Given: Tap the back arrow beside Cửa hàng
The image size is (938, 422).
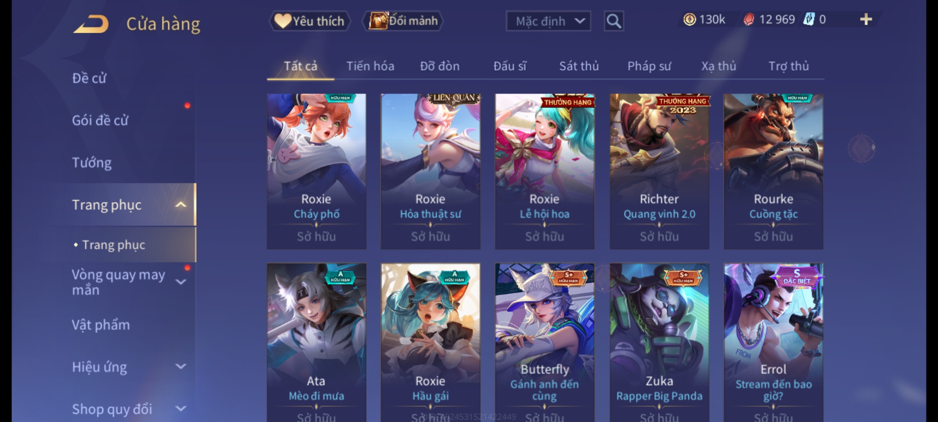Looking at the screenshot, I should [91, 24].
